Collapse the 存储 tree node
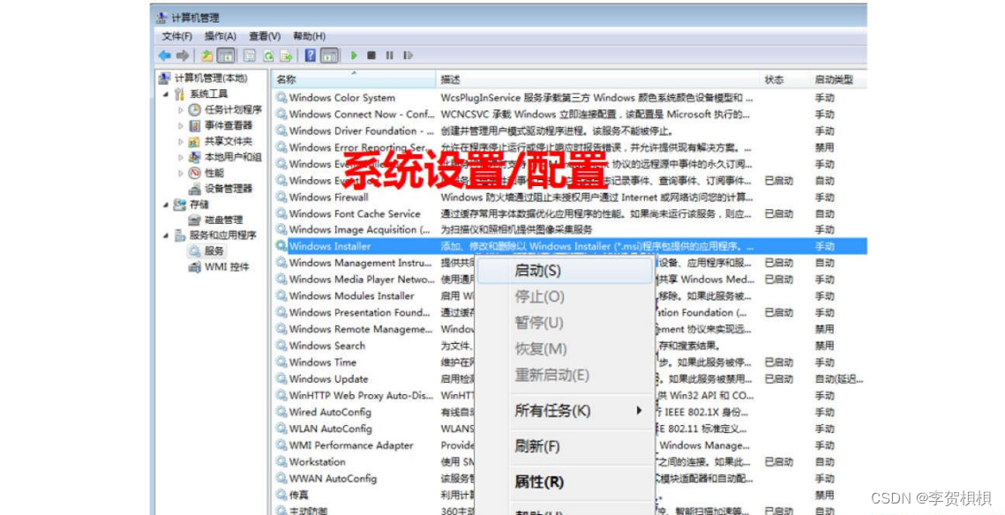The image size is (1005, 515). [166, 205]
